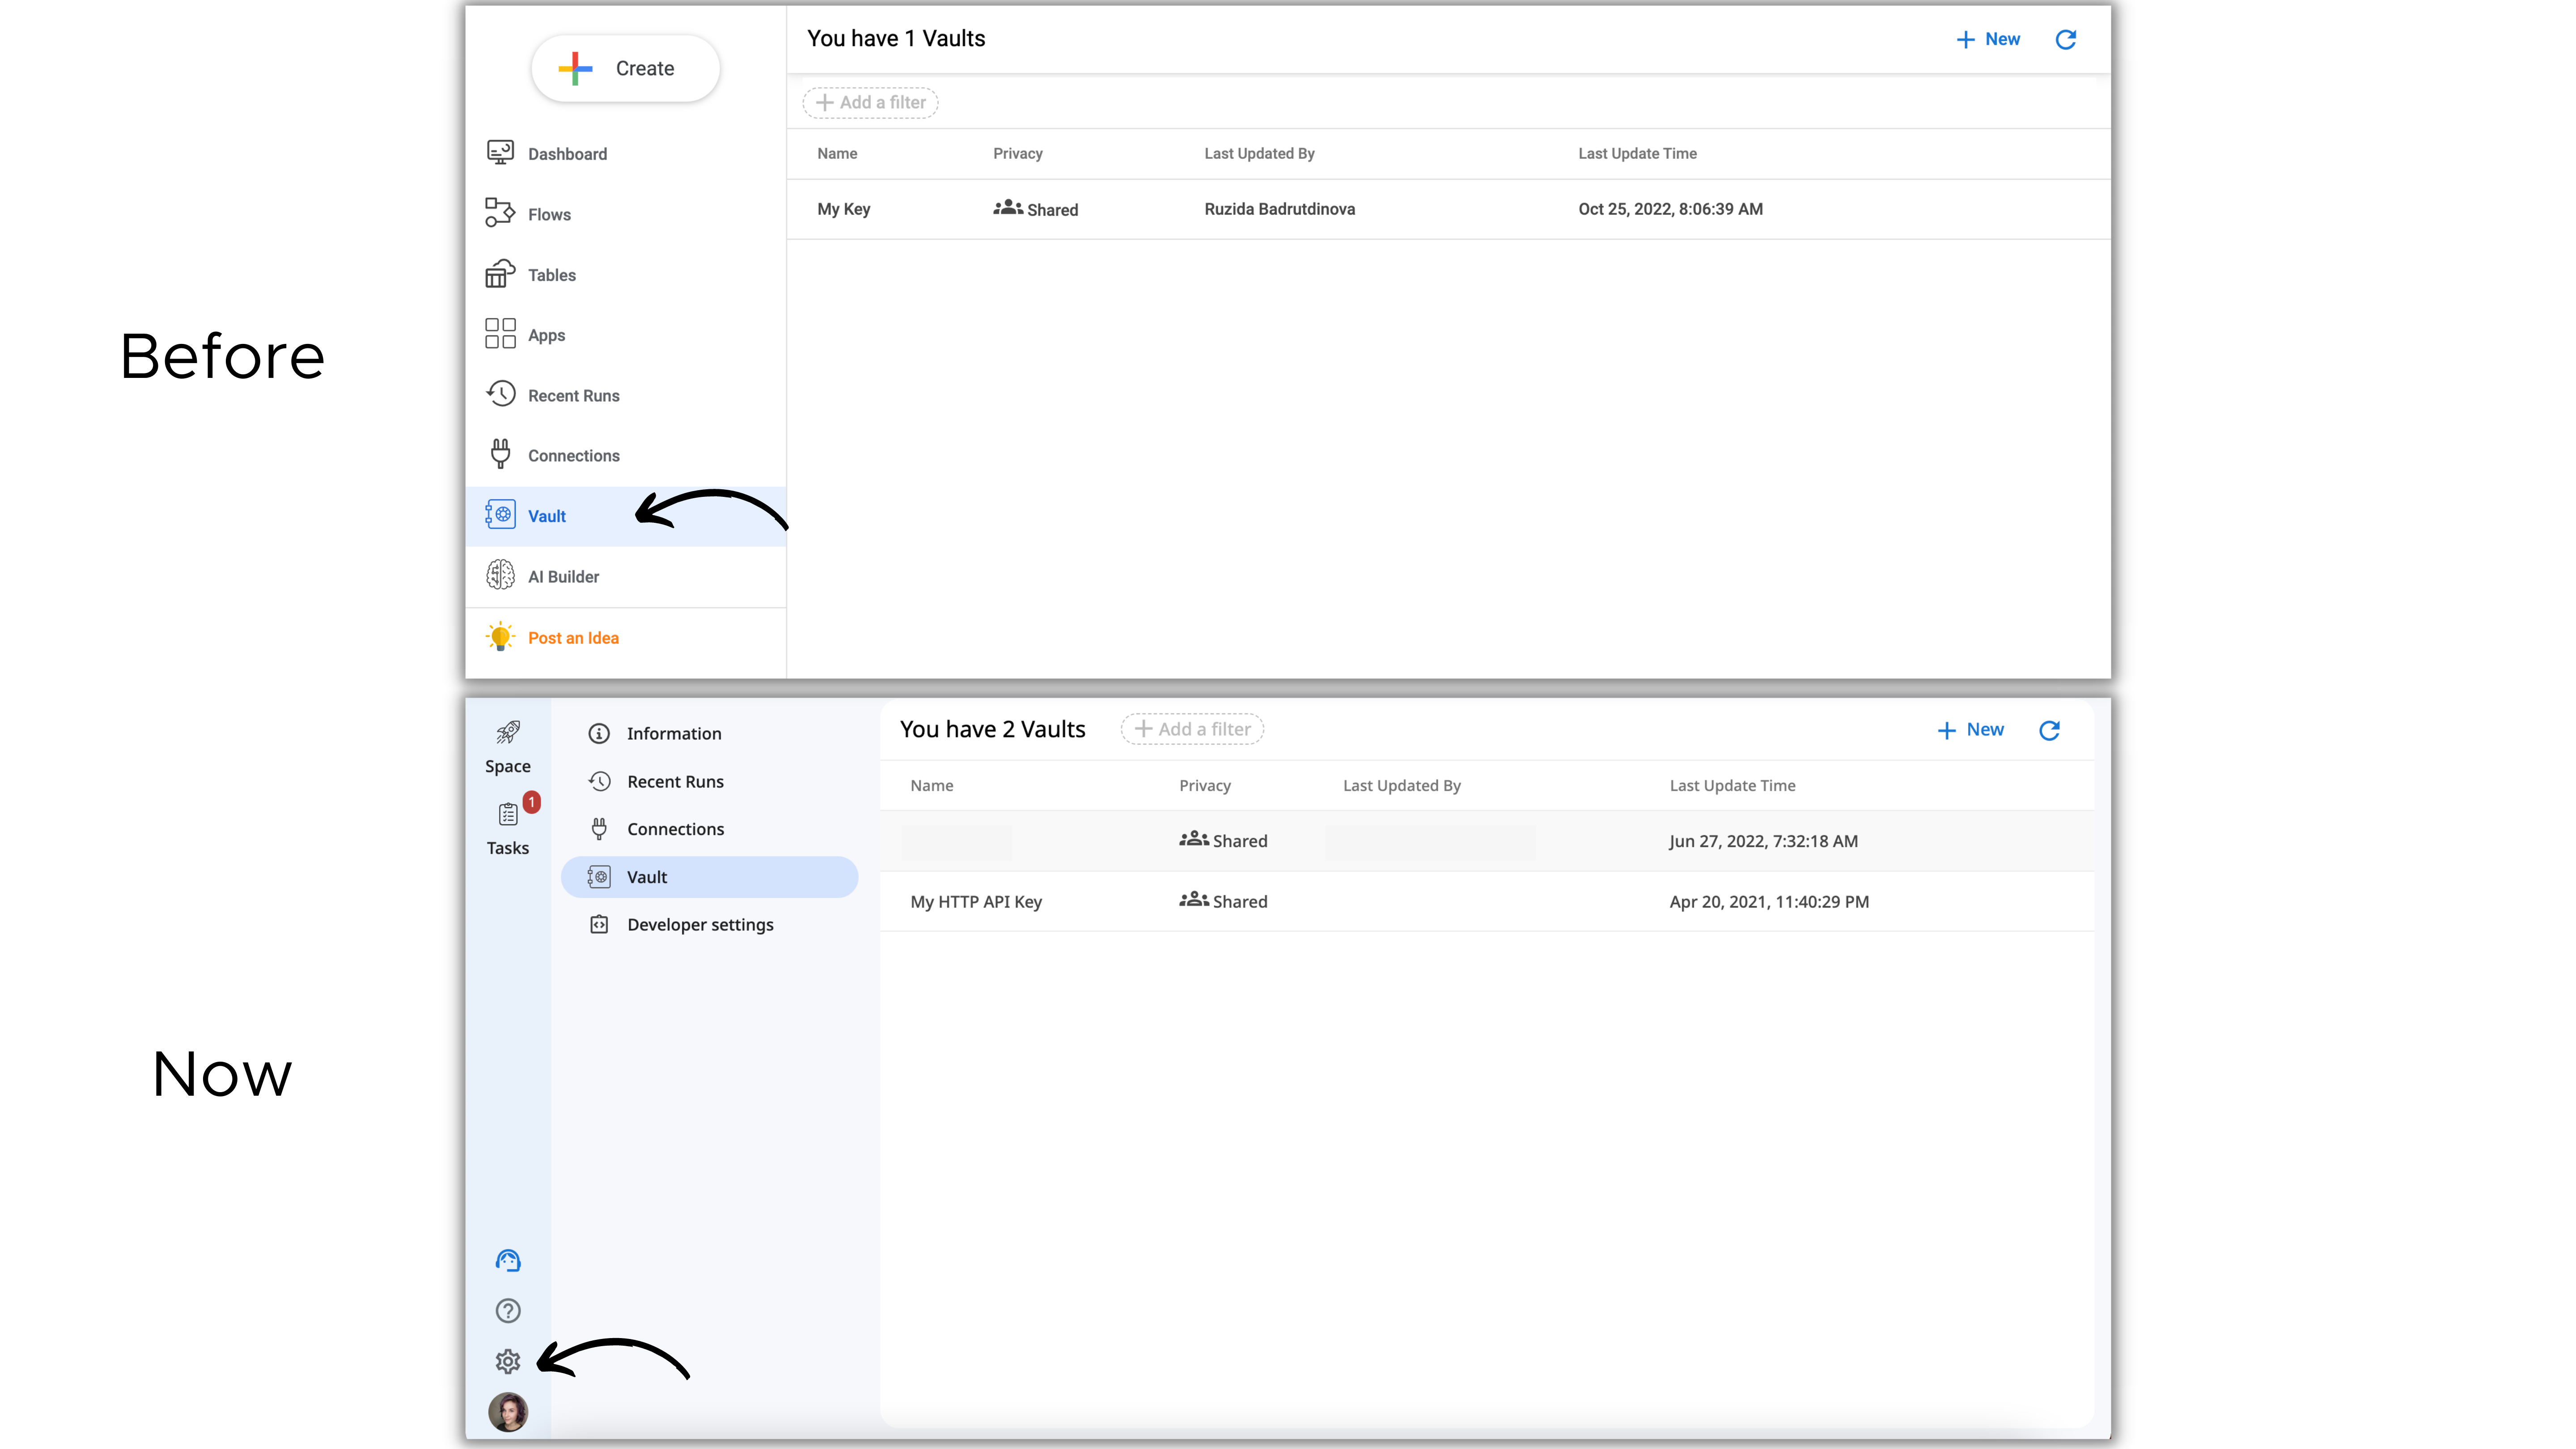Screen dimensions: 2576x1449
Task: Open the user profile avatar
Action: coord(508,1411)
